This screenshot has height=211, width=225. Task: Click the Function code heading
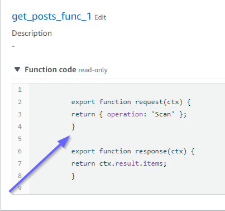coord(50,69)
